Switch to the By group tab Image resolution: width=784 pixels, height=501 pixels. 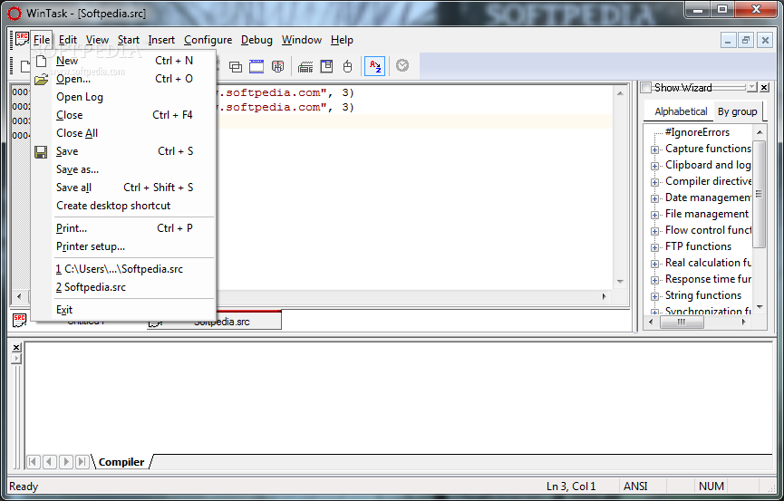[x=738, y=111]
